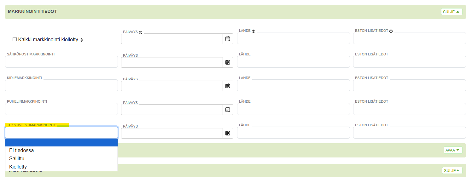Click Eston lisätiedot field in Kirjemarkkinointi row
The image size is (472, 177).
click(x=409, y=85)
